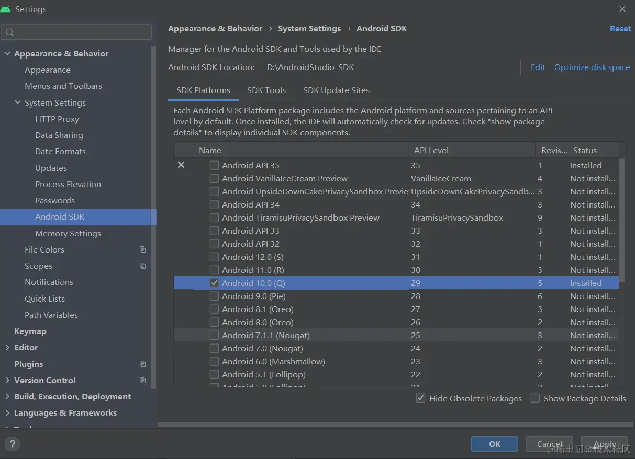Switch to the SDK Tools tab
Image resolution: width=635 pixels, height=459 pixels.
tap(266, 90)
